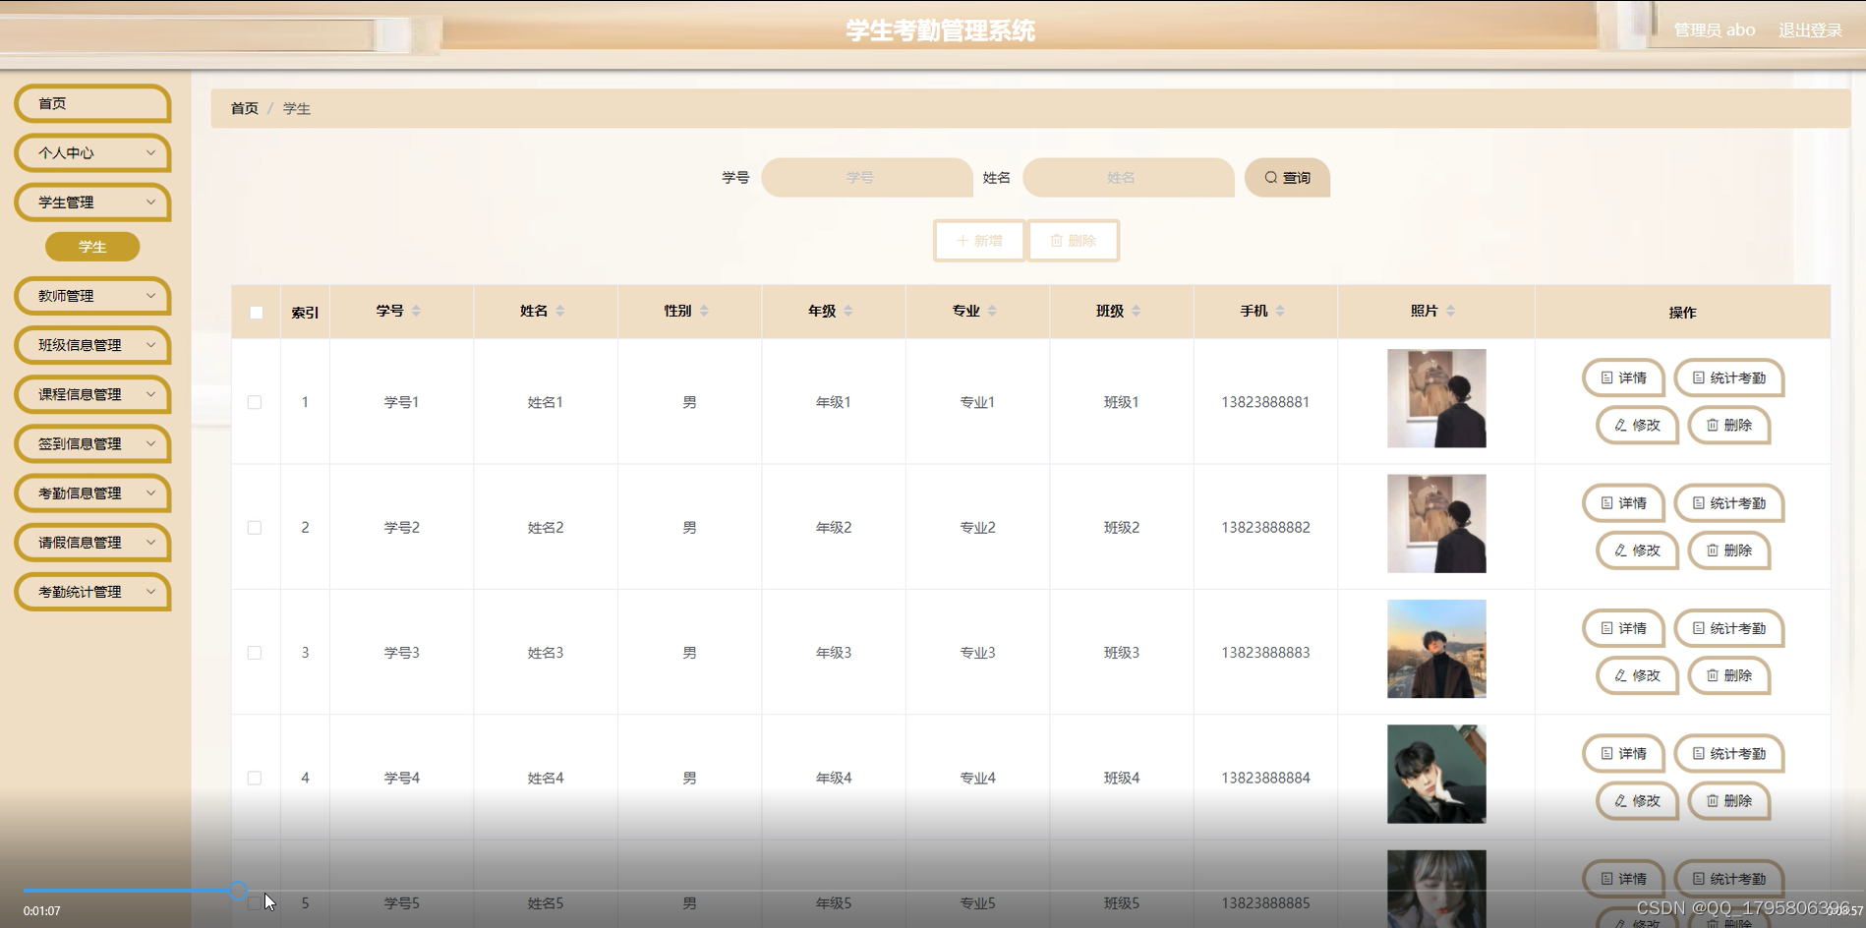
Task: Open the photo thumbnail of 姓名4
Action: [1436, 774]
